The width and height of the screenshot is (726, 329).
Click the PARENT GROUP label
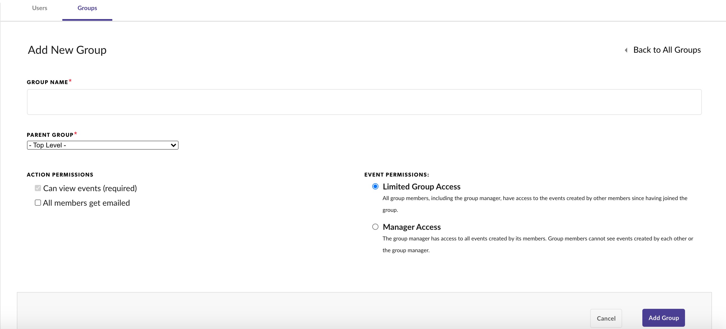[50, 135]
